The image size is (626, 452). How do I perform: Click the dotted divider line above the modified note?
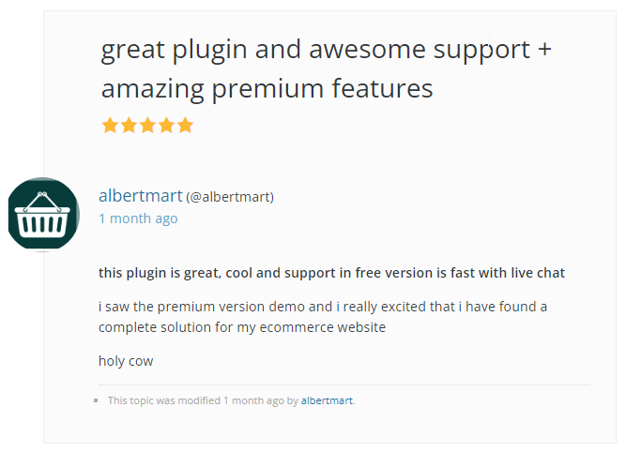pyautogui.click(x=344, y=384)
